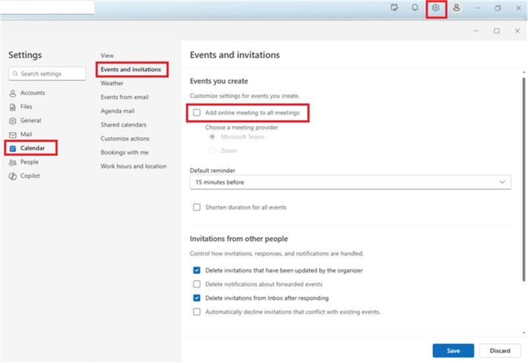Screen dimensions: 528x363
Task: Open the Default reminder dropdown
Action: tap(350, 182)
